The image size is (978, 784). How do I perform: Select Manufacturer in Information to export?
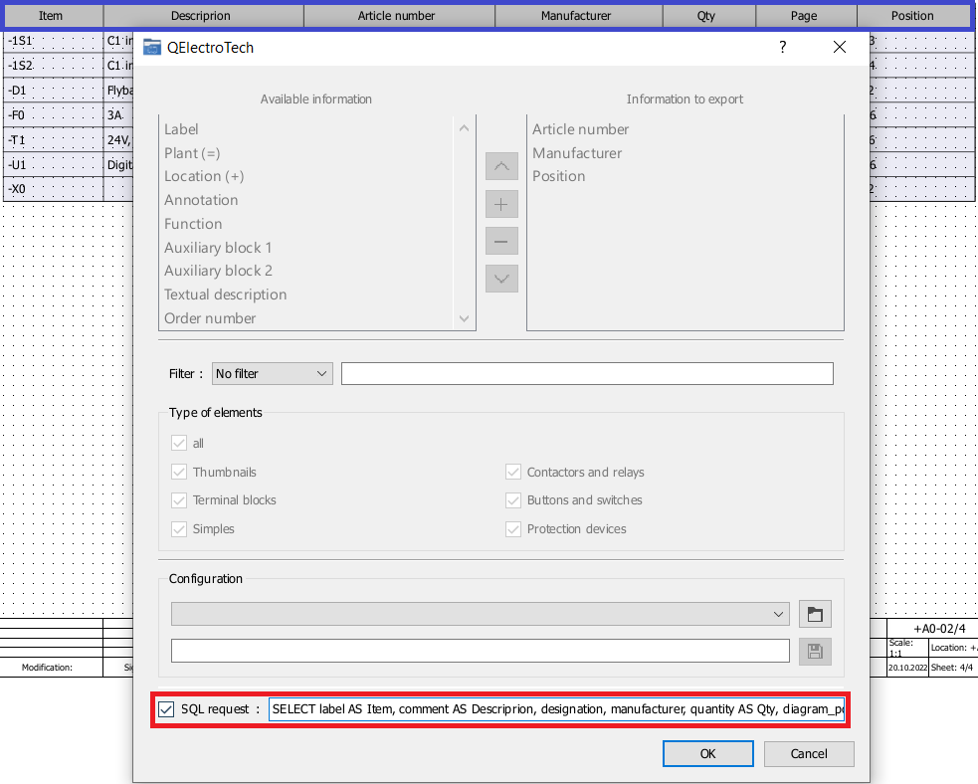click(577, 153)
